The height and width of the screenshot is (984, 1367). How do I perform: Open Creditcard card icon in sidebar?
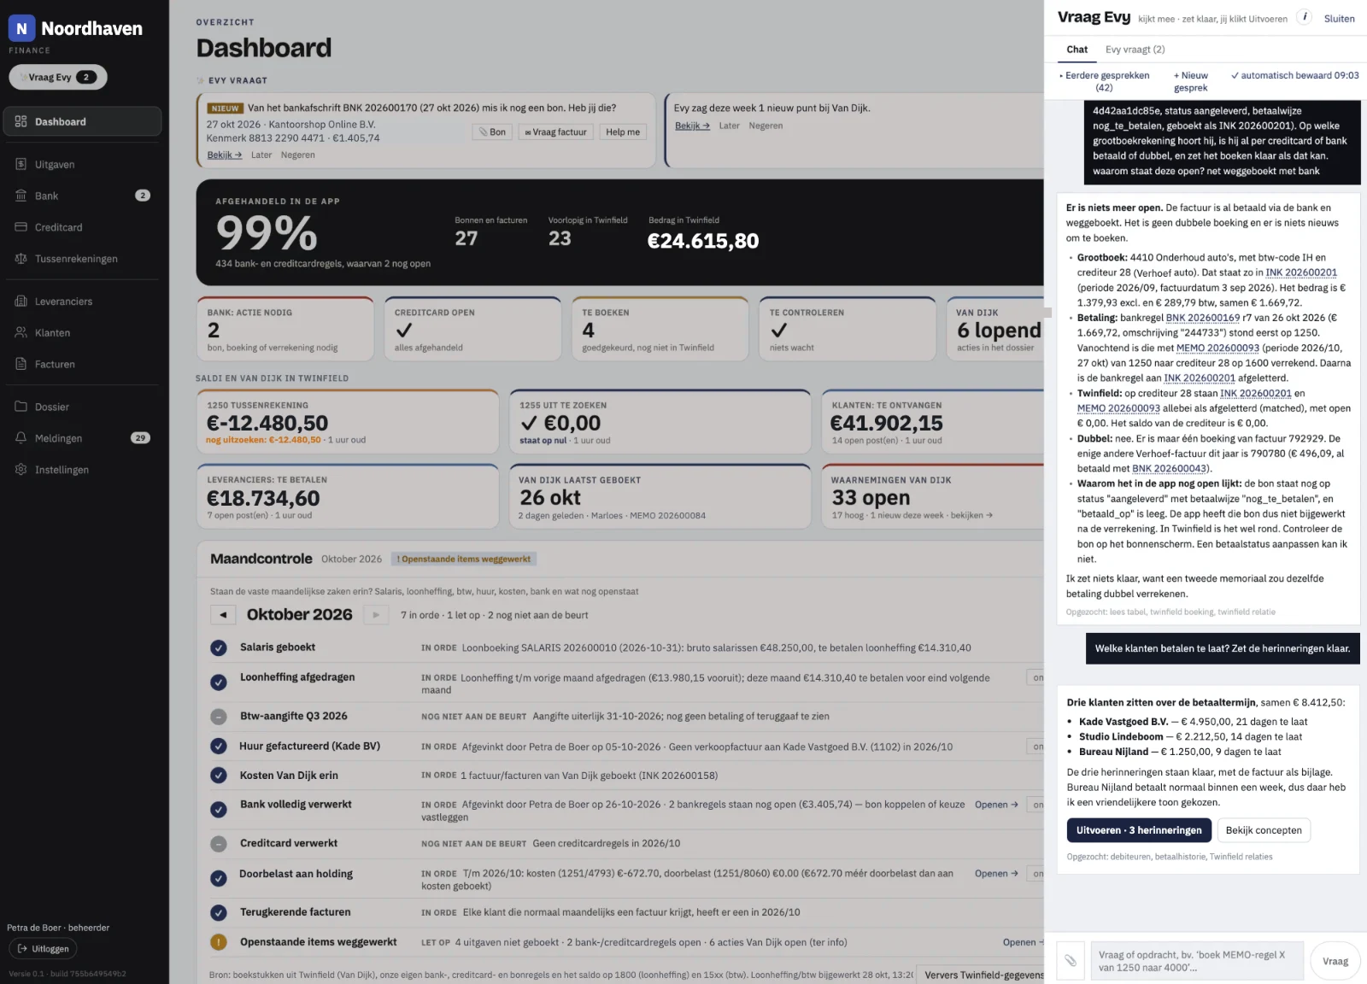[x=21, y=227]
